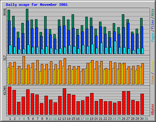The image size is (156, 122).
Task: Select the red KBytes bar for day 26
Action: [x=124, y=103]
